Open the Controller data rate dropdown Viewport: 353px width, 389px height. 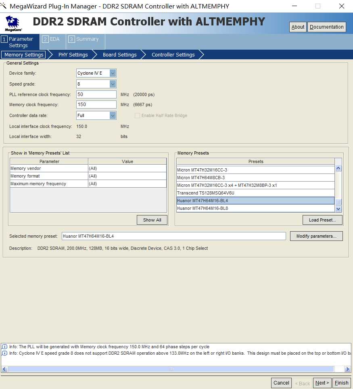(113, 115)
